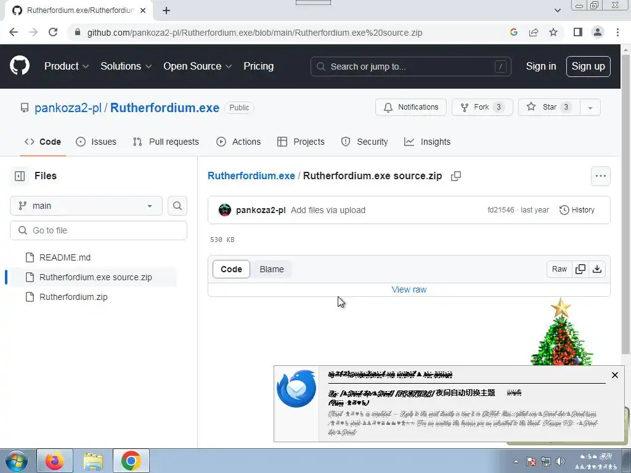Open a new browser tab
Viewport: 631px width, 473px height.
[x=166, y=11]
